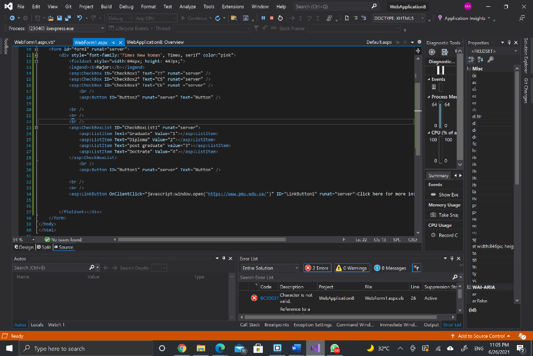Screen dimensions: 533x356
Task: Click Add to Source Control button
Action: 481,336
